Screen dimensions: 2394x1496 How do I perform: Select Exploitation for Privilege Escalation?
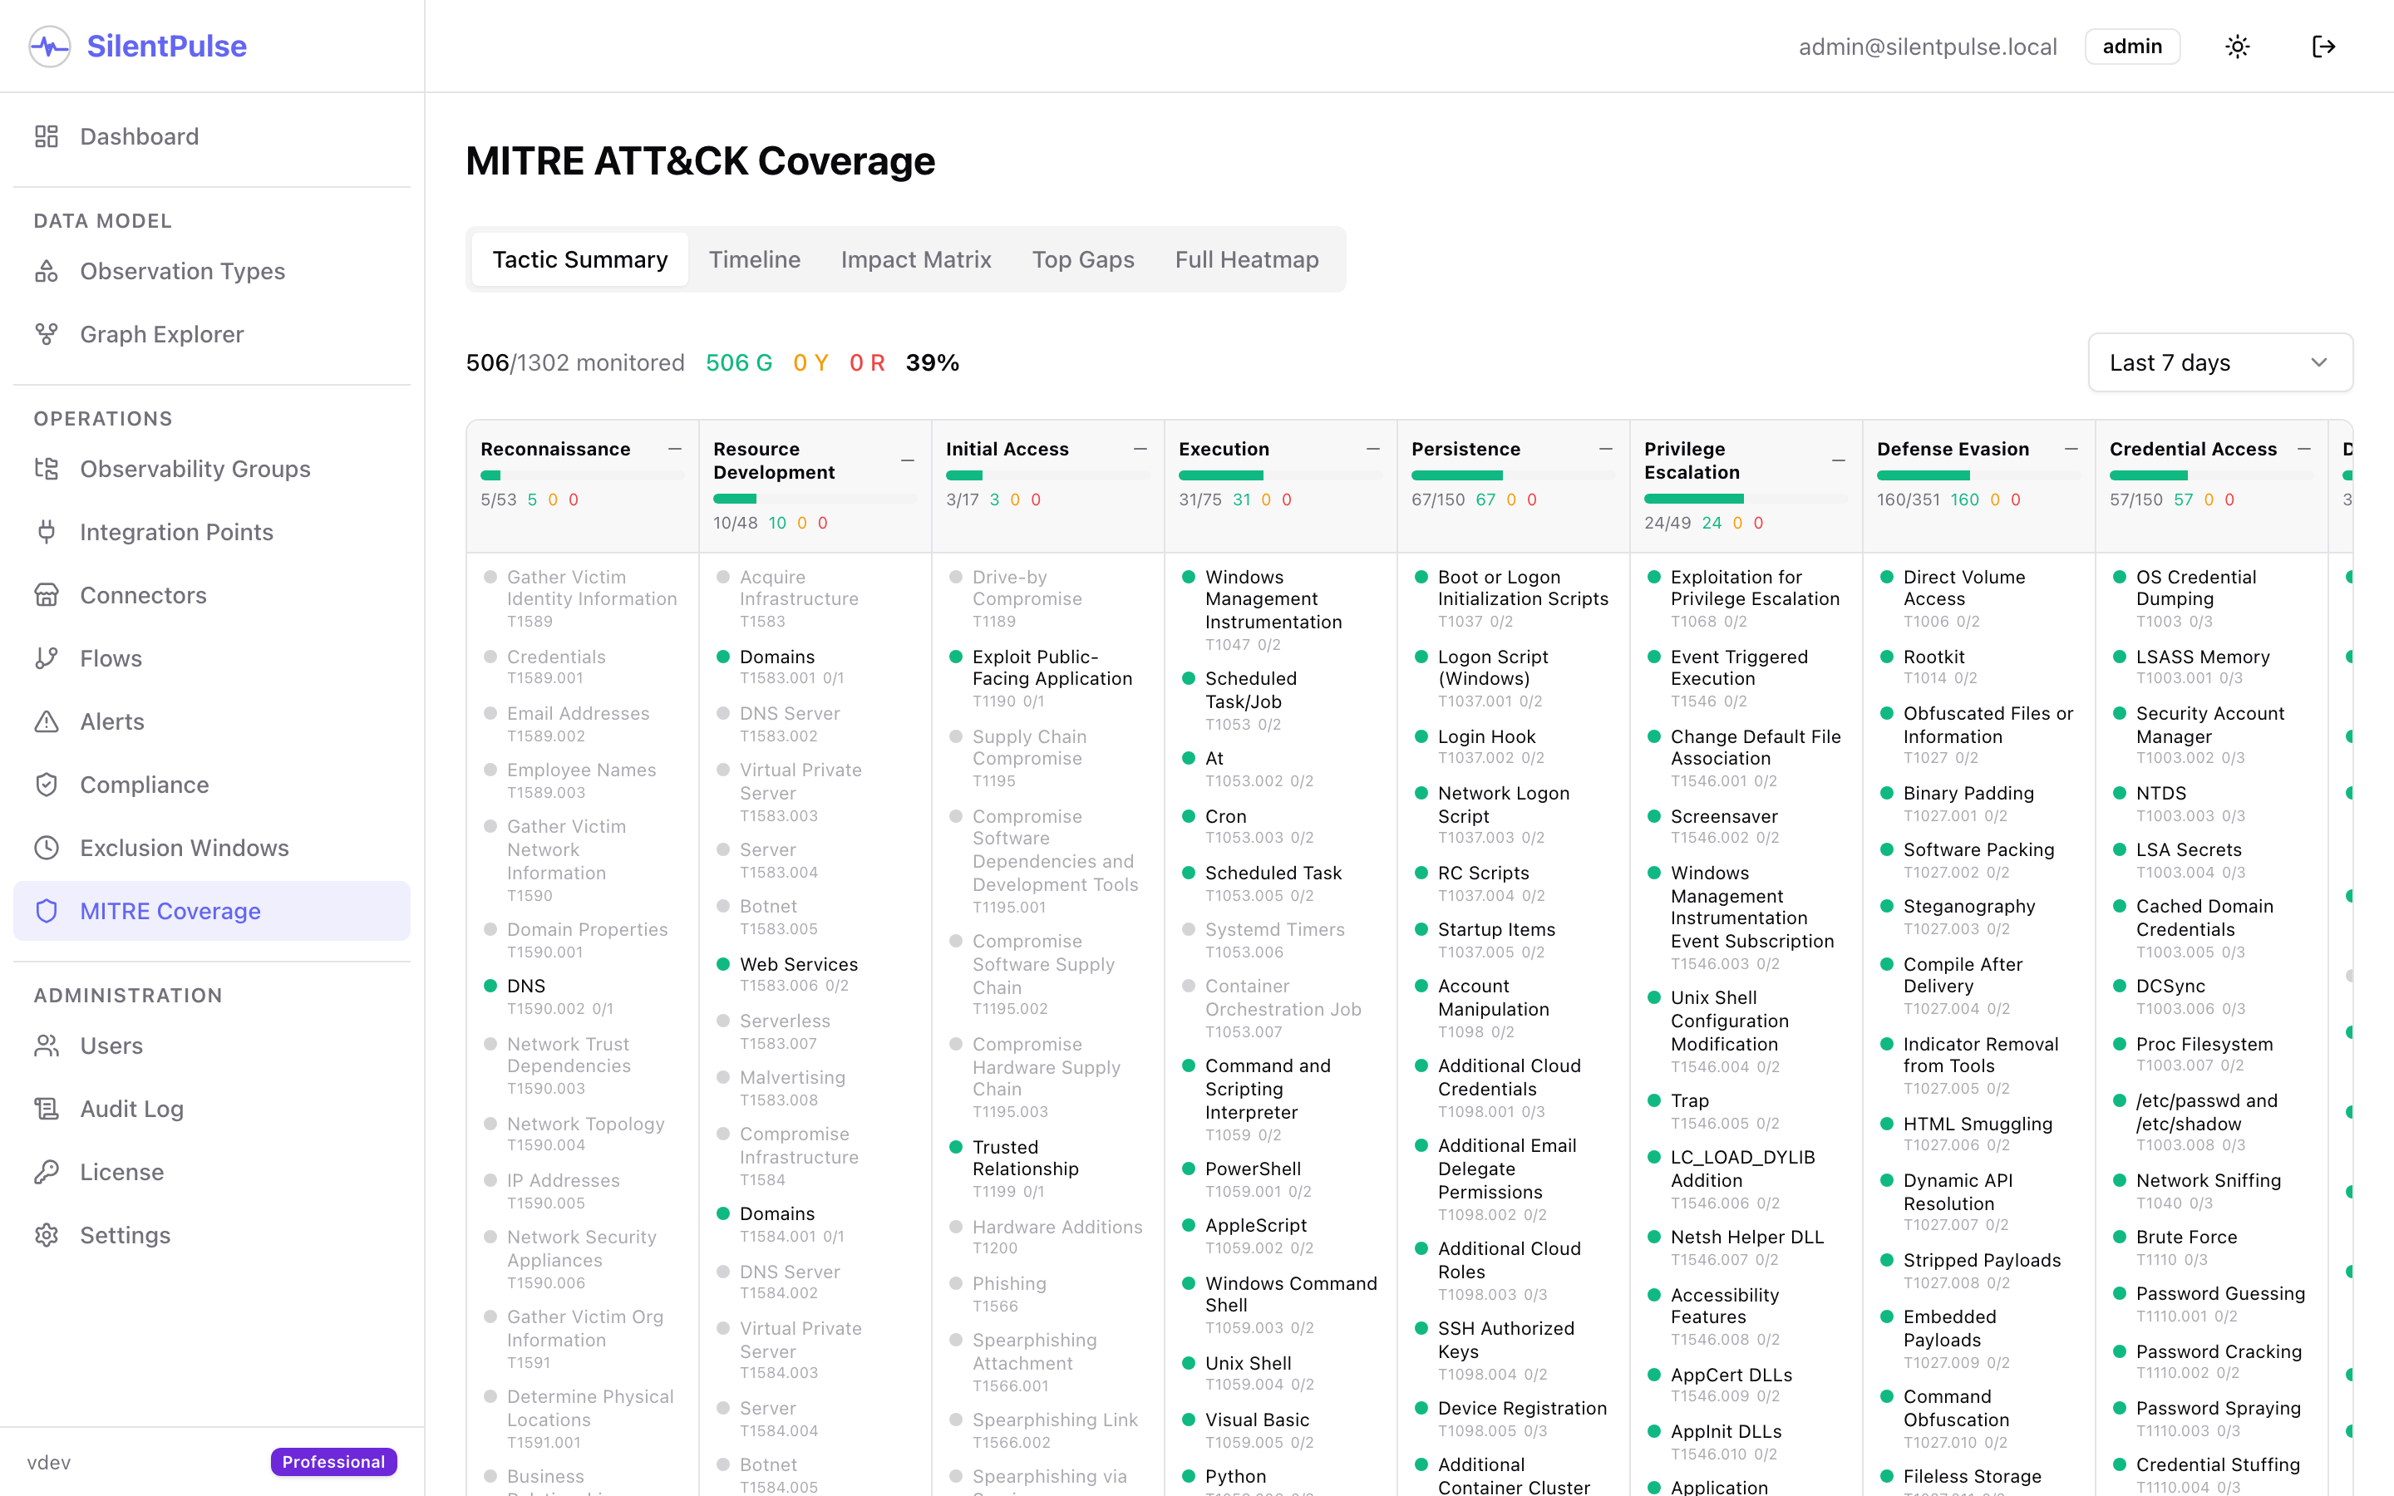1745,598
